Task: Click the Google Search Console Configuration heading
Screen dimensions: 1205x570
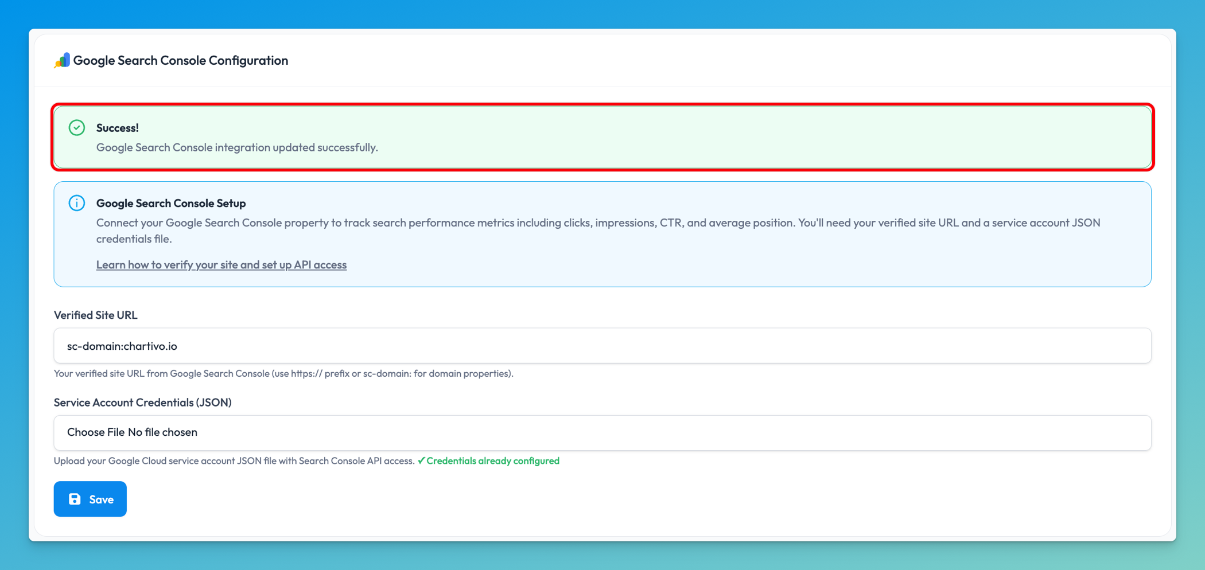Action: [x=181, y=60]
